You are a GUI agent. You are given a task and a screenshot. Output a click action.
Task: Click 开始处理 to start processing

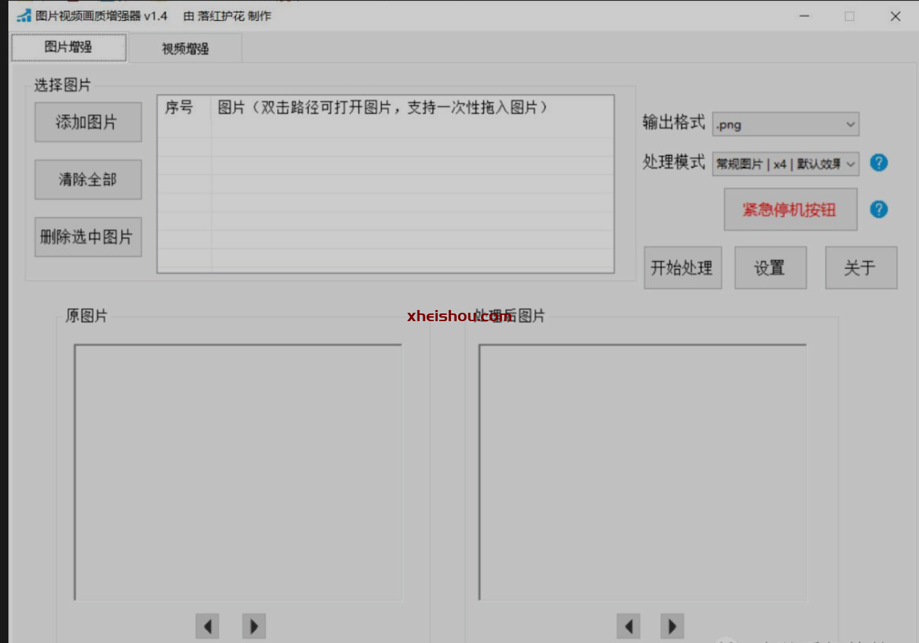[x=682, y=267]
